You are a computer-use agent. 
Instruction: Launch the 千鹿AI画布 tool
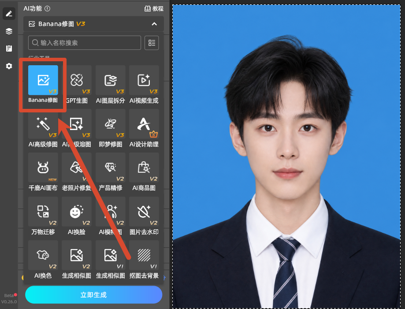pyautogui.click(x=43, y=168)
